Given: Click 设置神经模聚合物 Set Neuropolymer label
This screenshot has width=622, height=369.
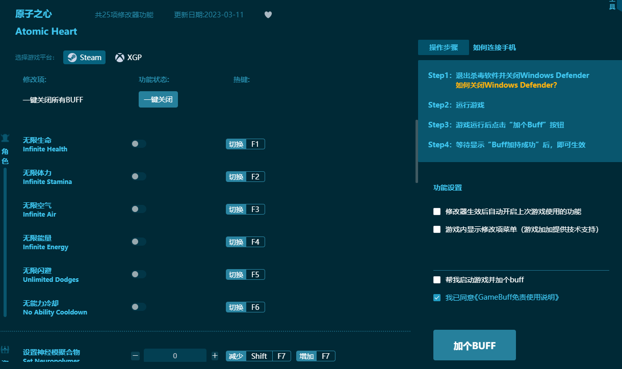Looking at the screenshot, I should [51, 356].
